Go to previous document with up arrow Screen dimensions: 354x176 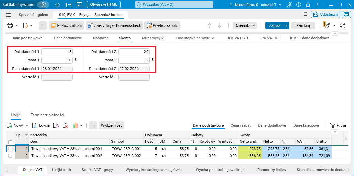[x=210, y=26]
